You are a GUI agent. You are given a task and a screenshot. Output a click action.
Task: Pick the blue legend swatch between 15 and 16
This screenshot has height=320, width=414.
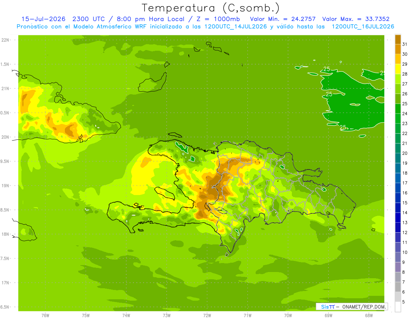coord(398,198)
